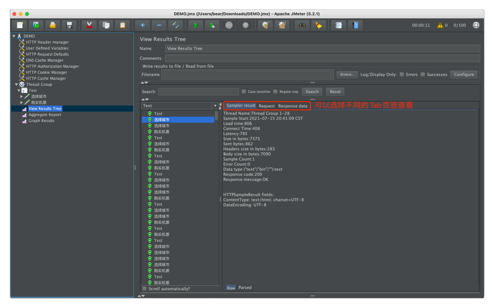Select the HTTP Header manager element
The width and height of the screenshot is (494, 308).
tap(47, 42)
